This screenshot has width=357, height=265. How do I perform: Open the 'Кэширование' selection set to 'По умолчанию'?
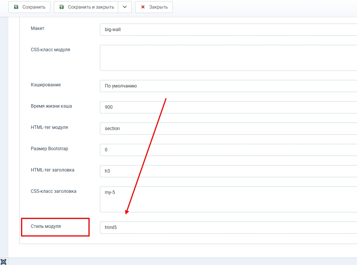pos(202,86)
